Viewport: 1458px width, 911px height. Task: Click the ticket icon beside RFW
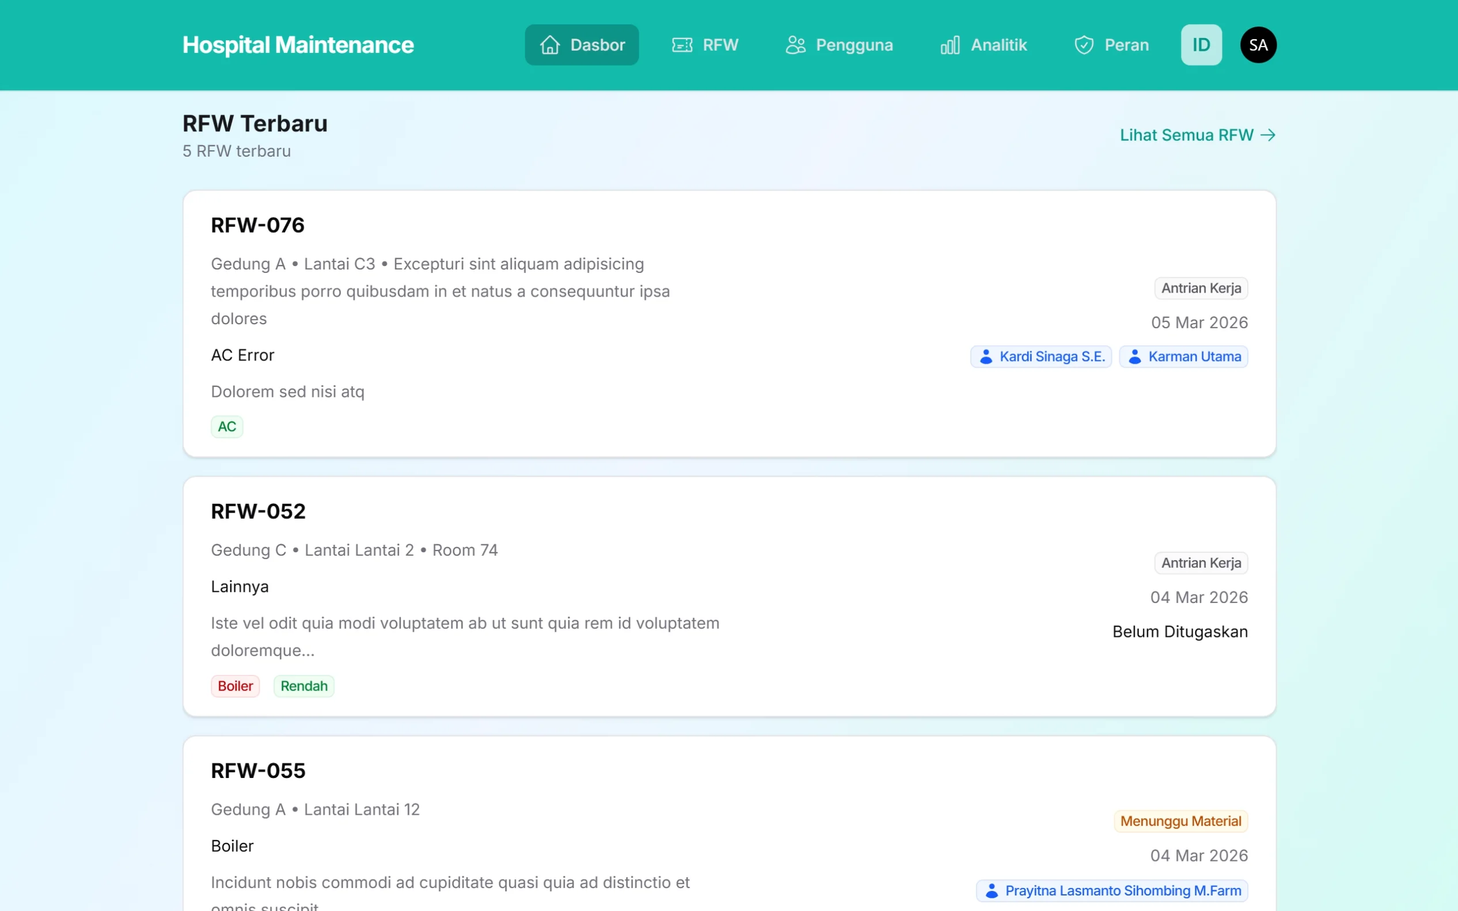[x=682, y=45]
